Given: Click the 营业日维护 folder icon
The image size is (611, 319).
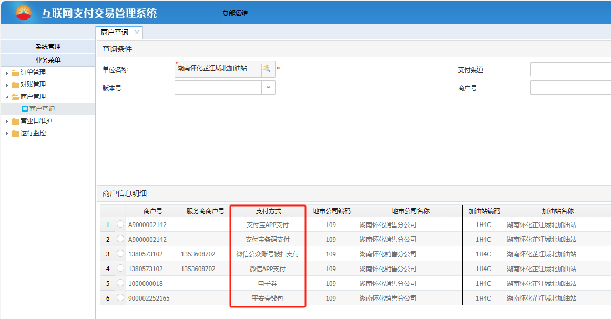Looking at the screenshot, I should (x=15, y=121).
